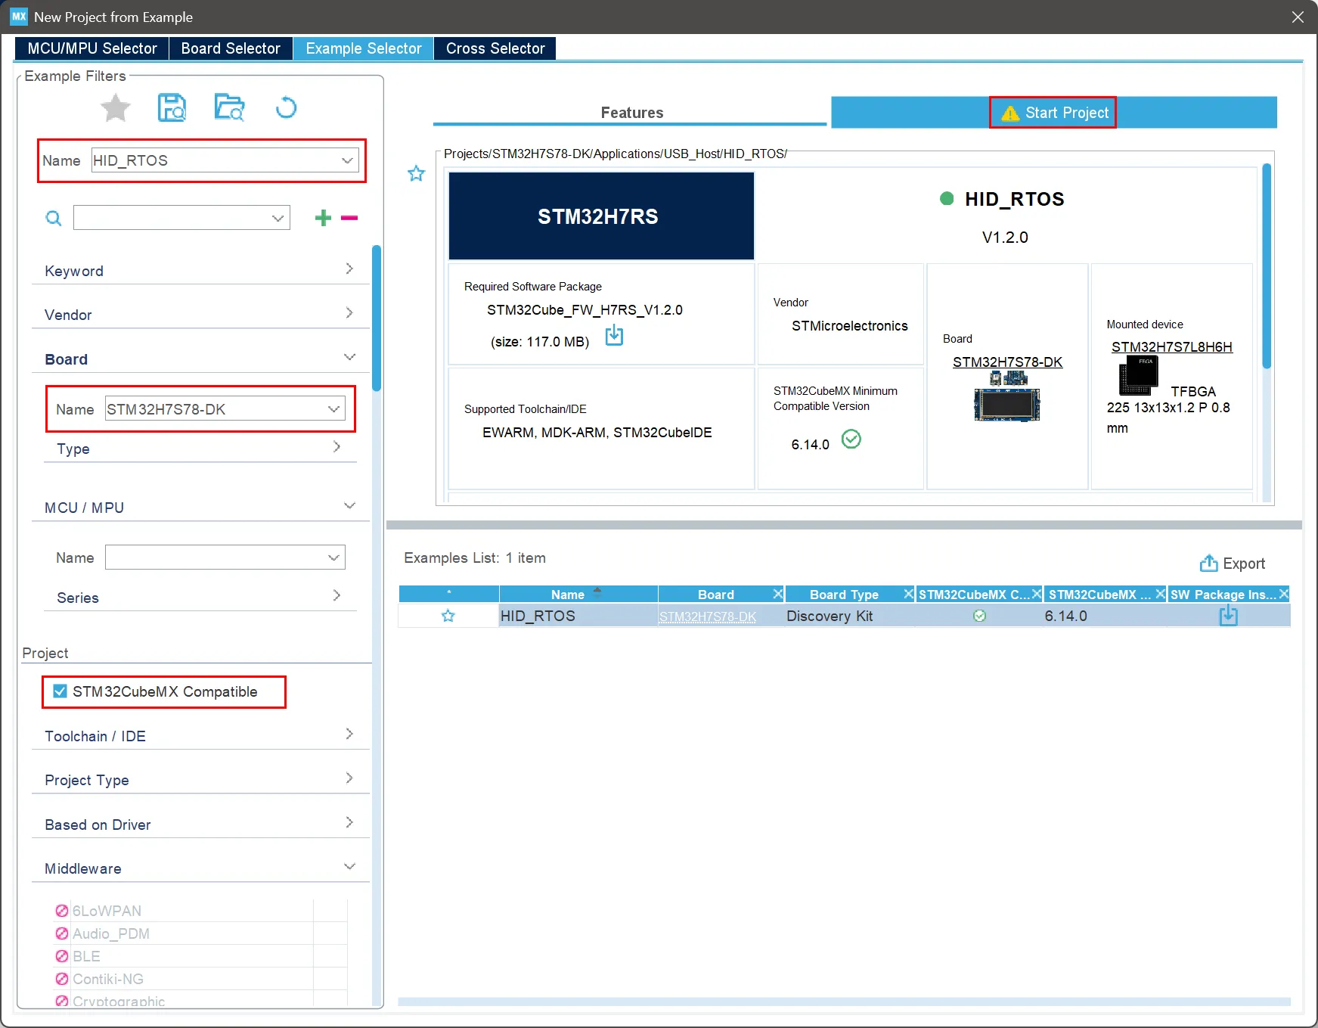Click the favorites star filter icon

coord(115,107)
